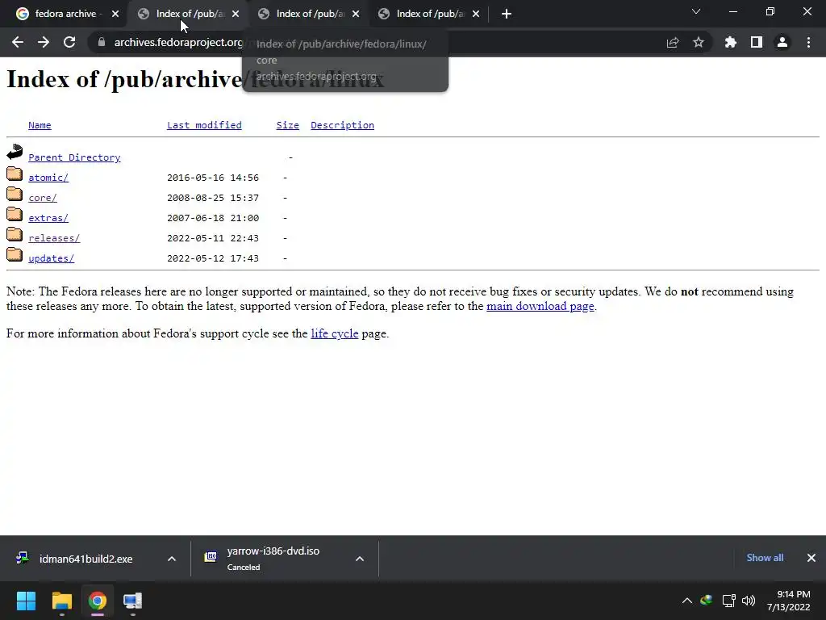
Task: Sort listing by Description column
Action: pyautogui.click(x=342, y=125)
